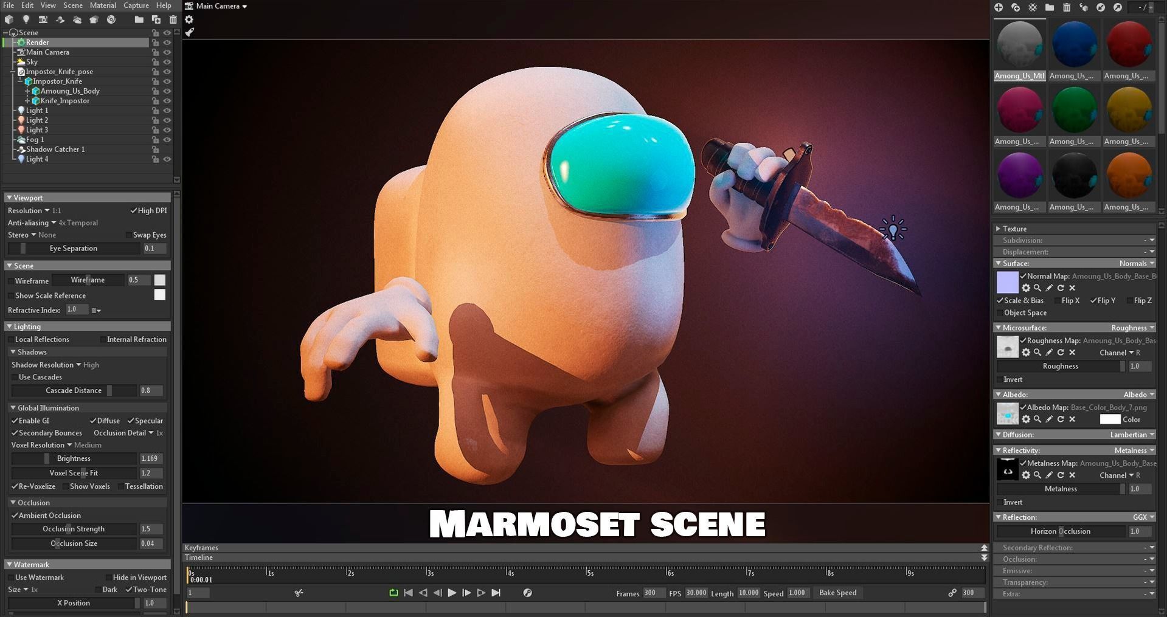Screen dimensions: 1167x617
Task: Hide the Sky object with its eye icon
Action: click(167, 62)
